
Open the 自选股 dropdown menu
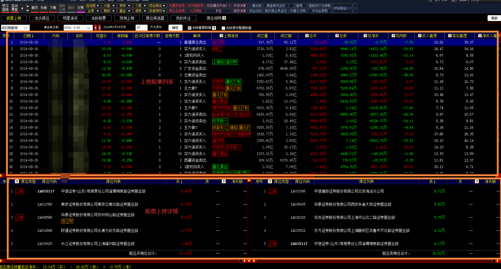click(x=93, y=6)
